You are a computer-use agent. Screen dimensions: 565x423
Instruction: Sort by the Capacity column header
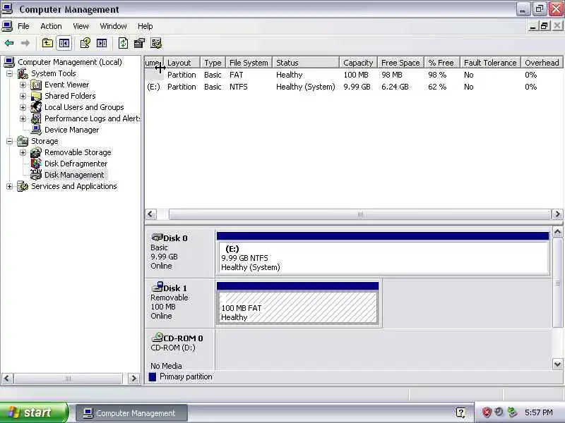point(358,63)
